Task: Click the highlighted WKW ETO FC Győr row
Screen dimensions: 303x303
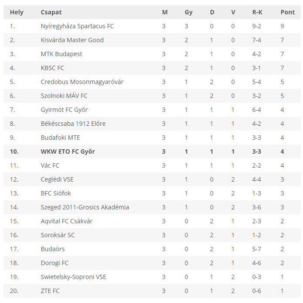Action: pyautogui.click(x=152, y=151)
